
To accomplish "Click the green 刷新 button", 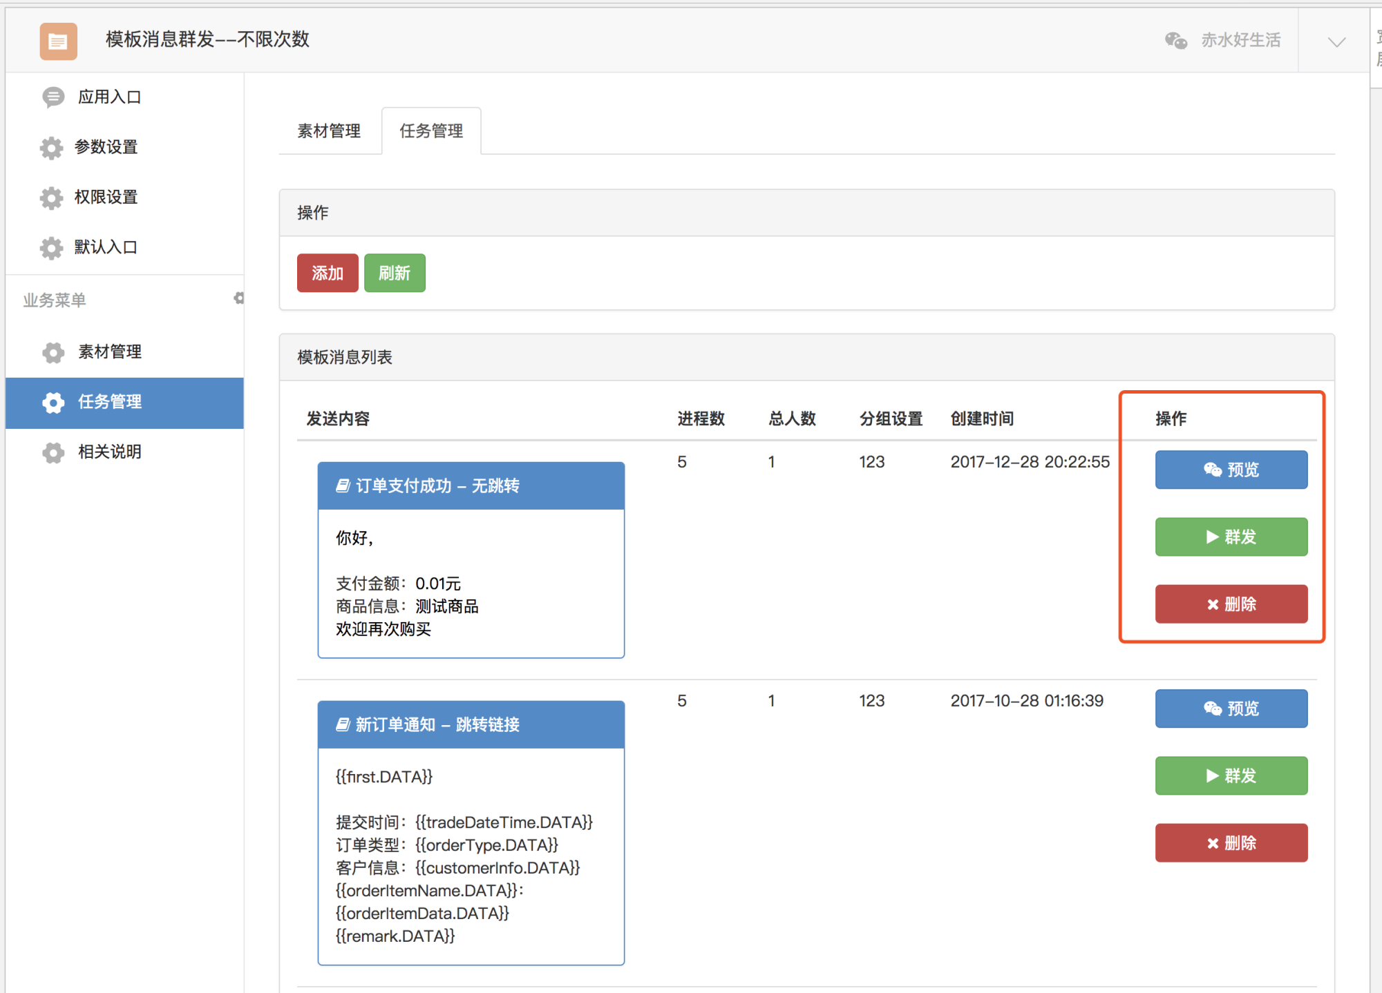I will pyautogui.click(x=395, y=273).
